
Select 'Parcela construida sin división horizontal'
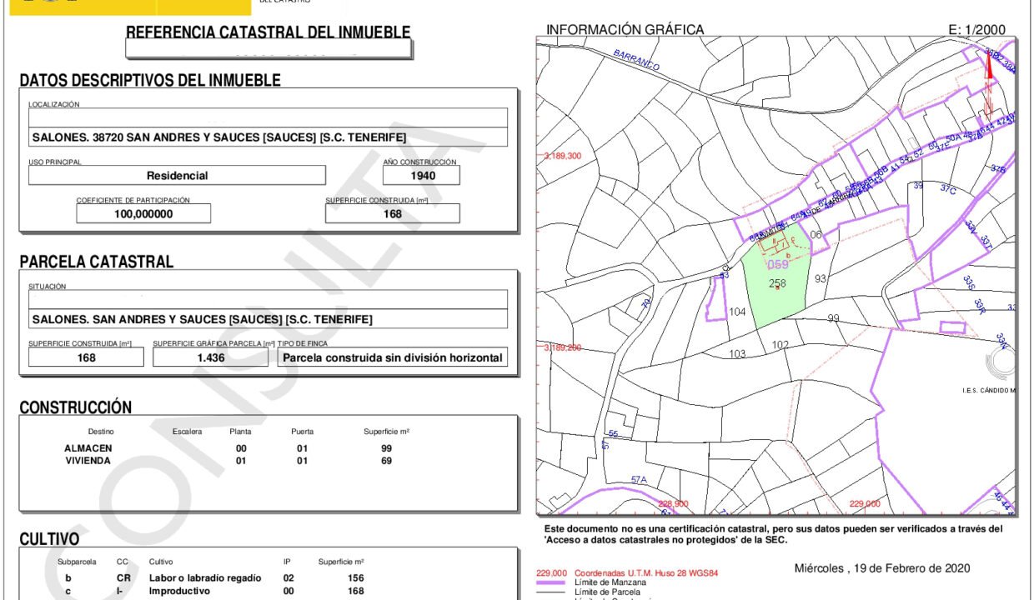tap(393, 357)
